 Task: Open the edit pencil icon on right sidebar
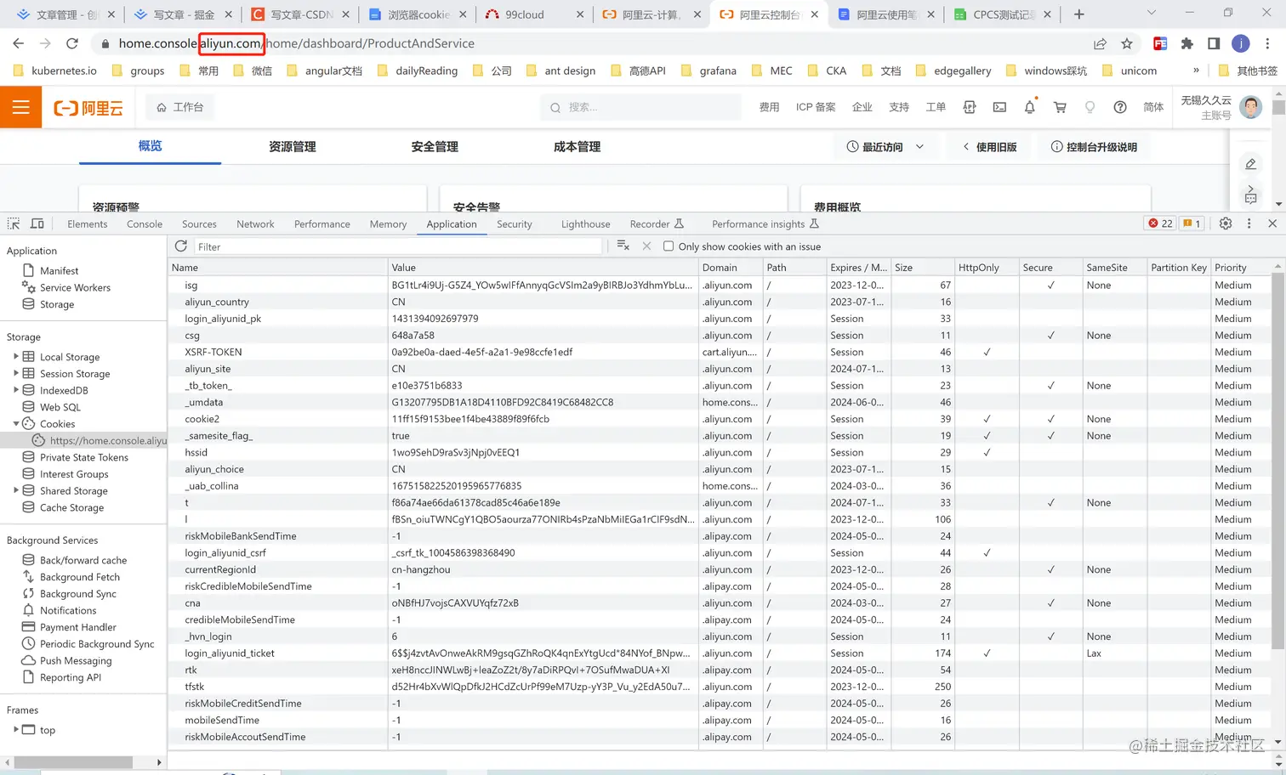pyautogui.click(x=1250, y=164)
